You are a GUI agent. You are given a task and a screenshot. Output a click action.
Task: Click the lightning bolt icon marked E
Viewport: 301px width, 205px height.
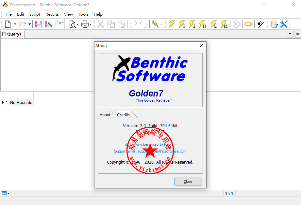point(213,24)
